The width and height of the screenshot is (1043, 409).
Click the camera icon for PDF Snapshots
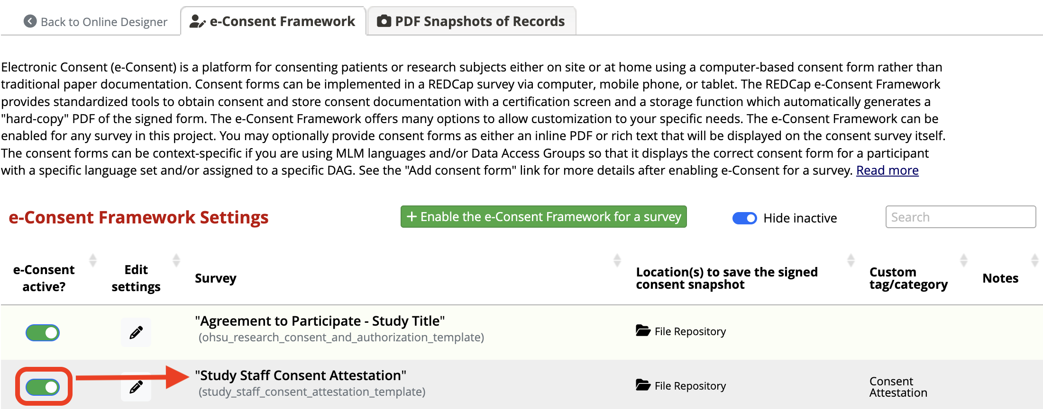[x=384, y=21]
